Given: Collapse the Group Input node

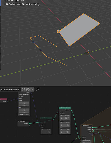Looking at the screenshot, I should point(18,121).
